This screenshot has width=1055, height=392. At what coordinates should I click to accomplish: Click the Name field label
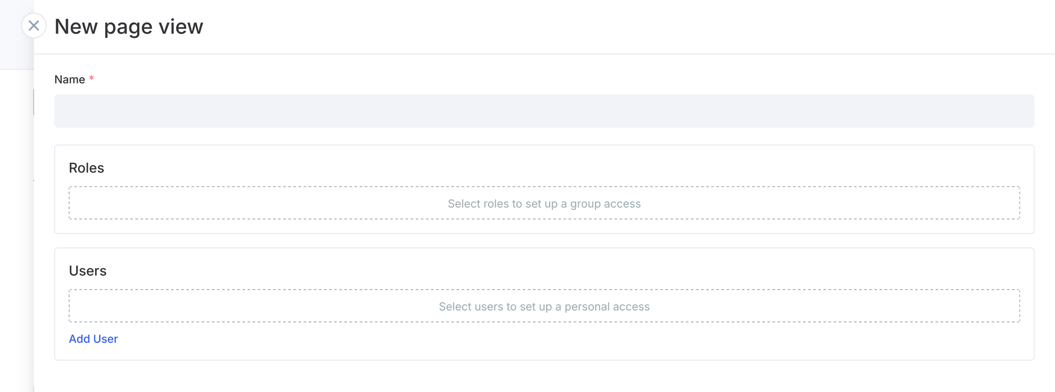tap(70, 80)
